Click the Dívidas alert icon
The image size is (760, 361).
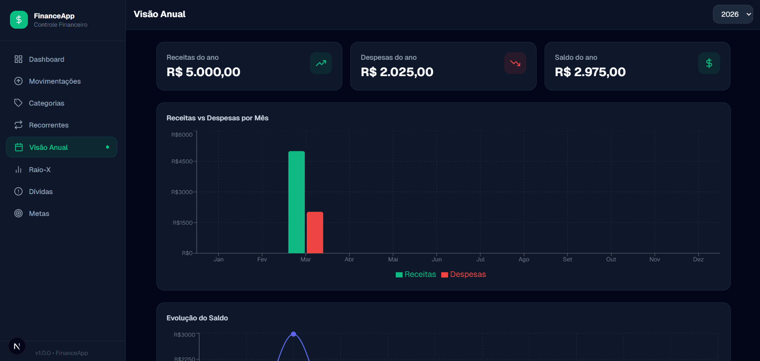pos(18,191)
